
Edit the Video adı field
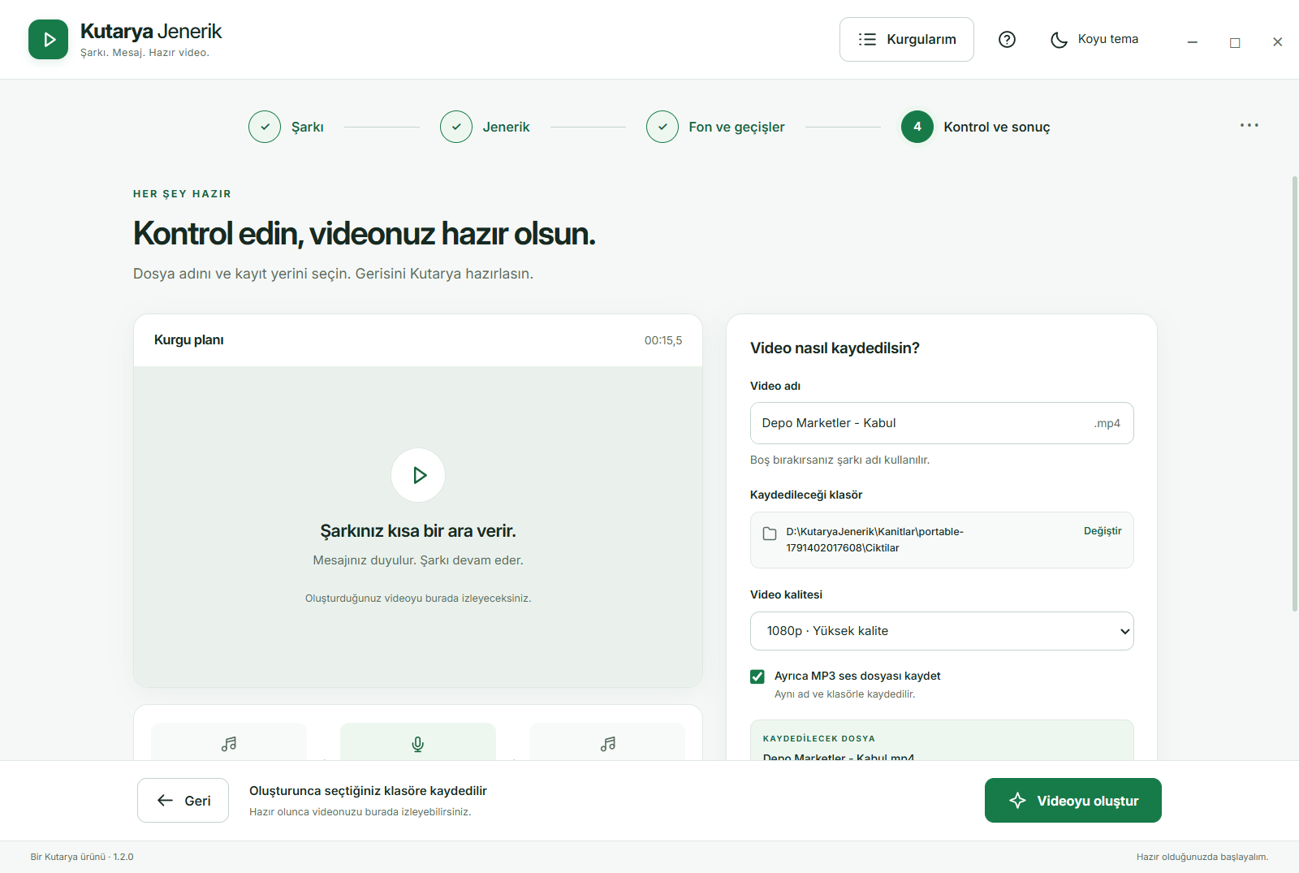pos(942,423)
